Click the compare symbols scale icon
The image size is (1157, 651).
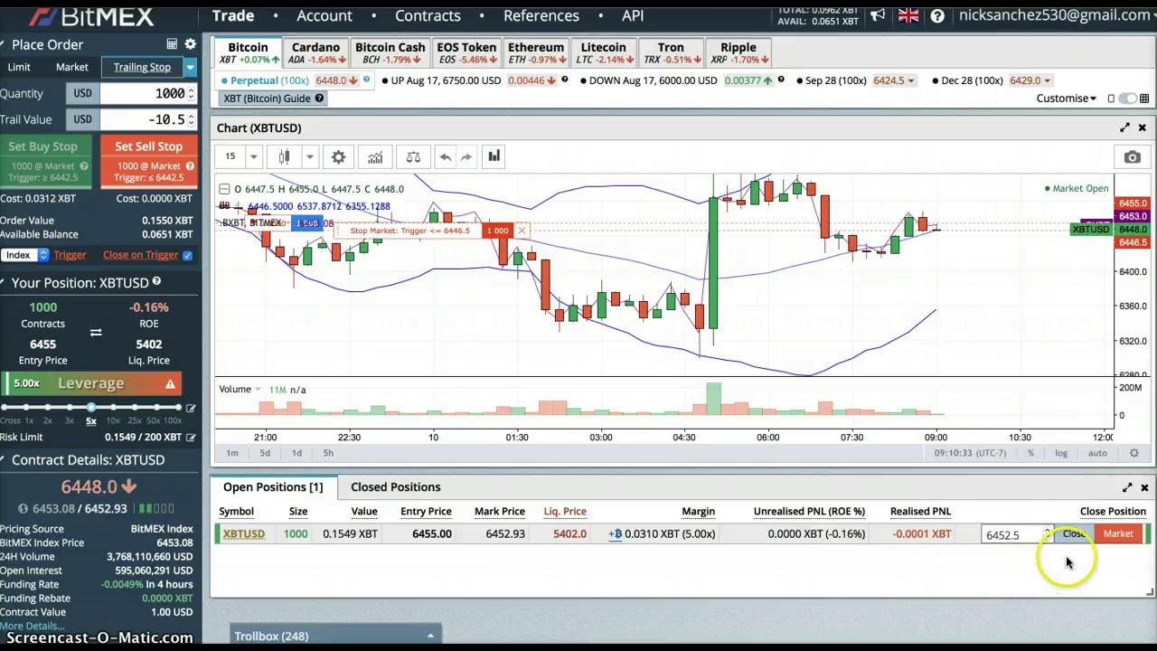413,157
